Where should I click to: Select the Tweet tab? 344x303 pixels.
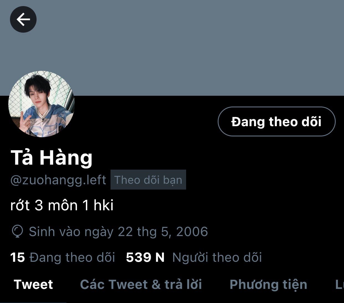coord(33,284)
